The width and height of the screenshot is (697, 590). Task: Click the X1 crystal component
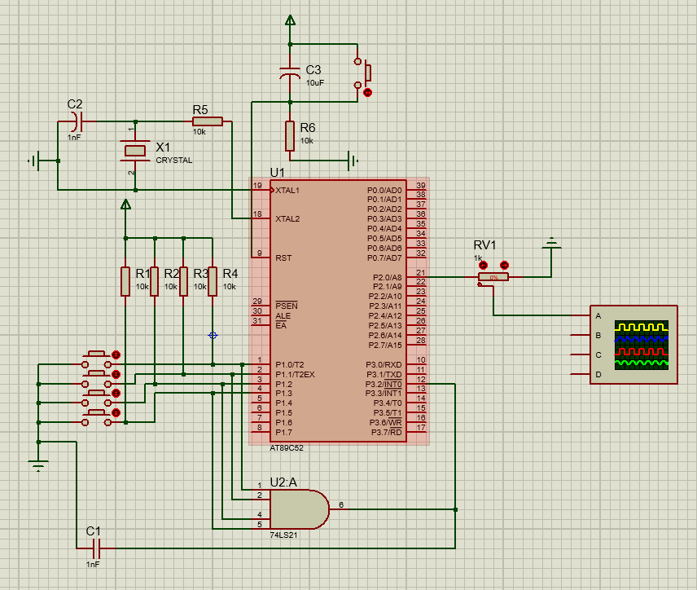click(x=134, y=151)
